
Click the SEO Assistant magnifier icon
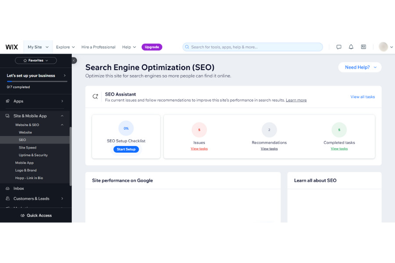click(x=95, y=96)
